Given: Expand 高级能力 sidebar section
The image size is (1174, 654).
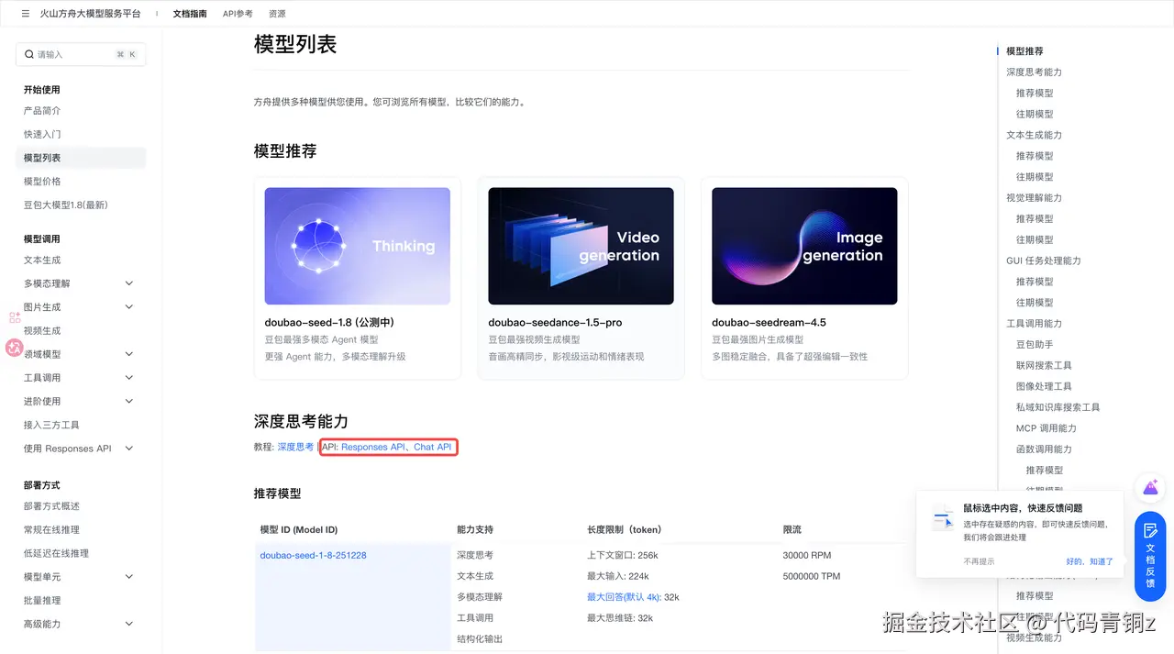Looking at the screenshot, I should (128, 624).
